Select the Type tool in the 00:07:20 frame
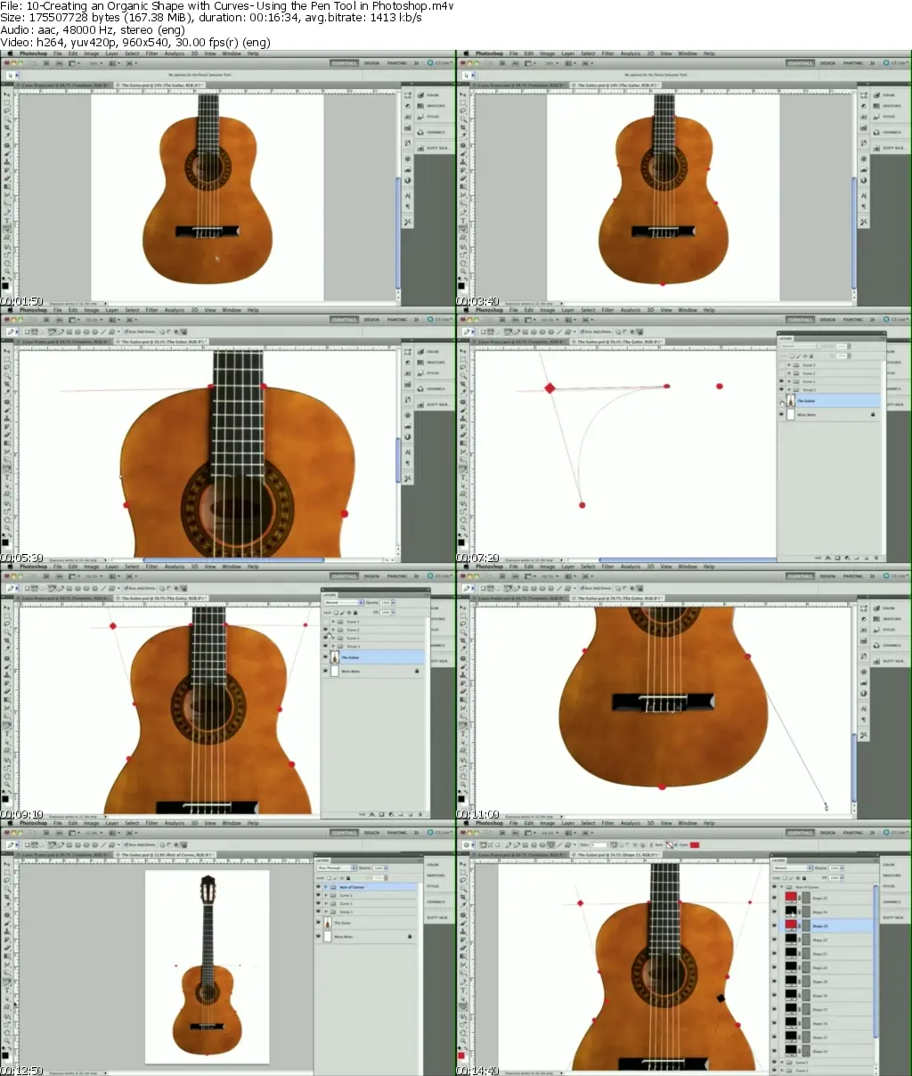 pos(463,477)
